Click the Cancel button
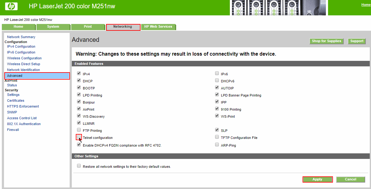 click(350, 179)
